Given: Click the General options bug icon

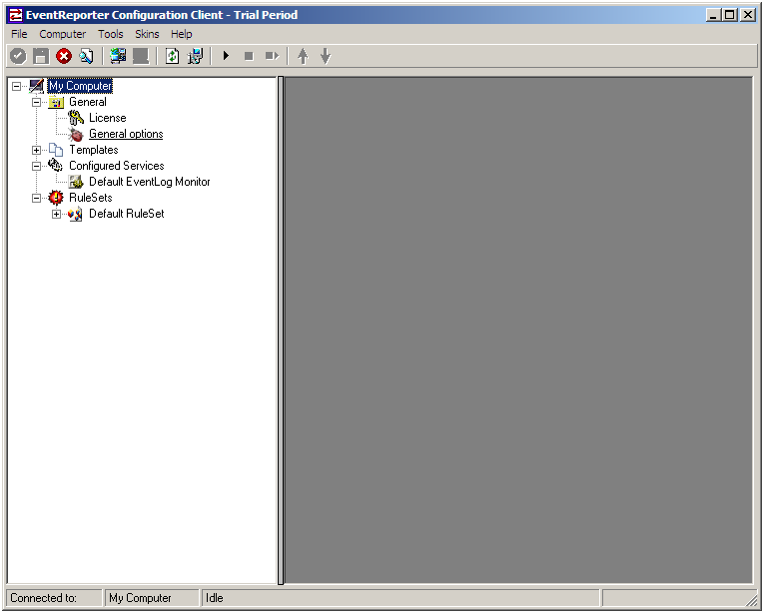Looking at the screenshot, I should [x=76, y=134].
